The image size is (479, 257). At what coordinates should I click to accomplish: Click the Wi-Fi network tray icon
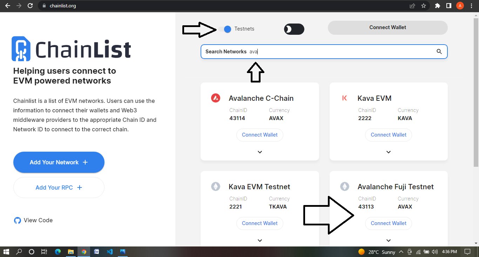pyautogui.click(x=418, y=252)
